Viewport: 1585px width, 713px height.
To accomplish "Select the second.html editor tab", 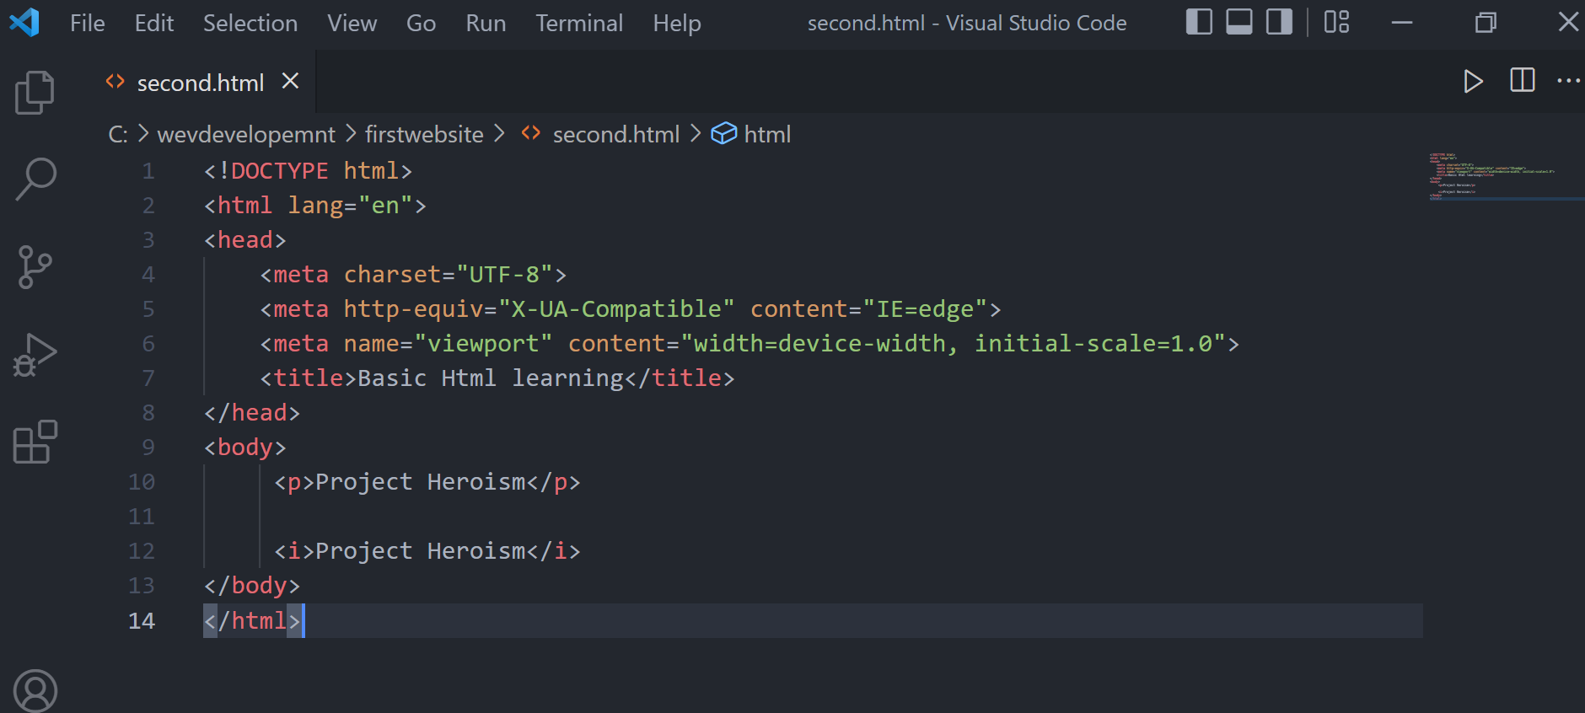I will tap(201, 83).
